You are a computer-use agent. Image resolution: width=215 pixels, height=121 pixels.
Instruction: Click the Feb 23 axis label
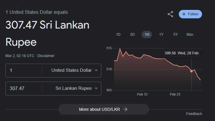point(175,94)
